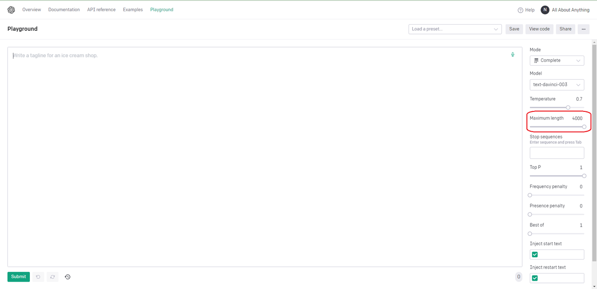597x289 pixels.
Task: Click the Playground page heading
Action: (x=22, y=29)
